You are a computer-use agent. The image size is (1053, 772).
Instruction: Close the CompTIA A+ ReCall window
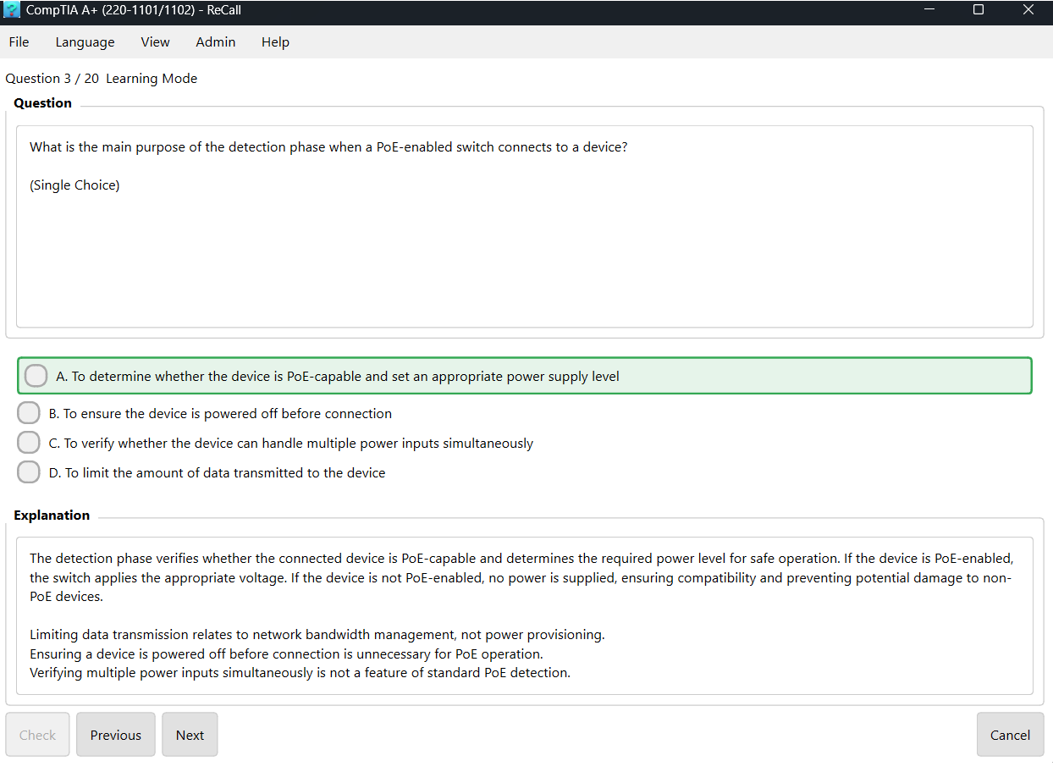[1028, 10]
